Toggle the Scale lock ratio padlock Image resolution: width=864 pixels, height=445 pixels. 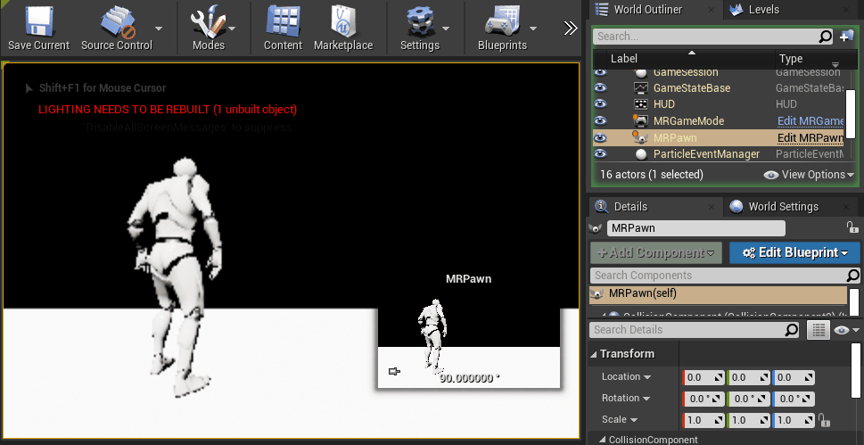tap(825, 420)
